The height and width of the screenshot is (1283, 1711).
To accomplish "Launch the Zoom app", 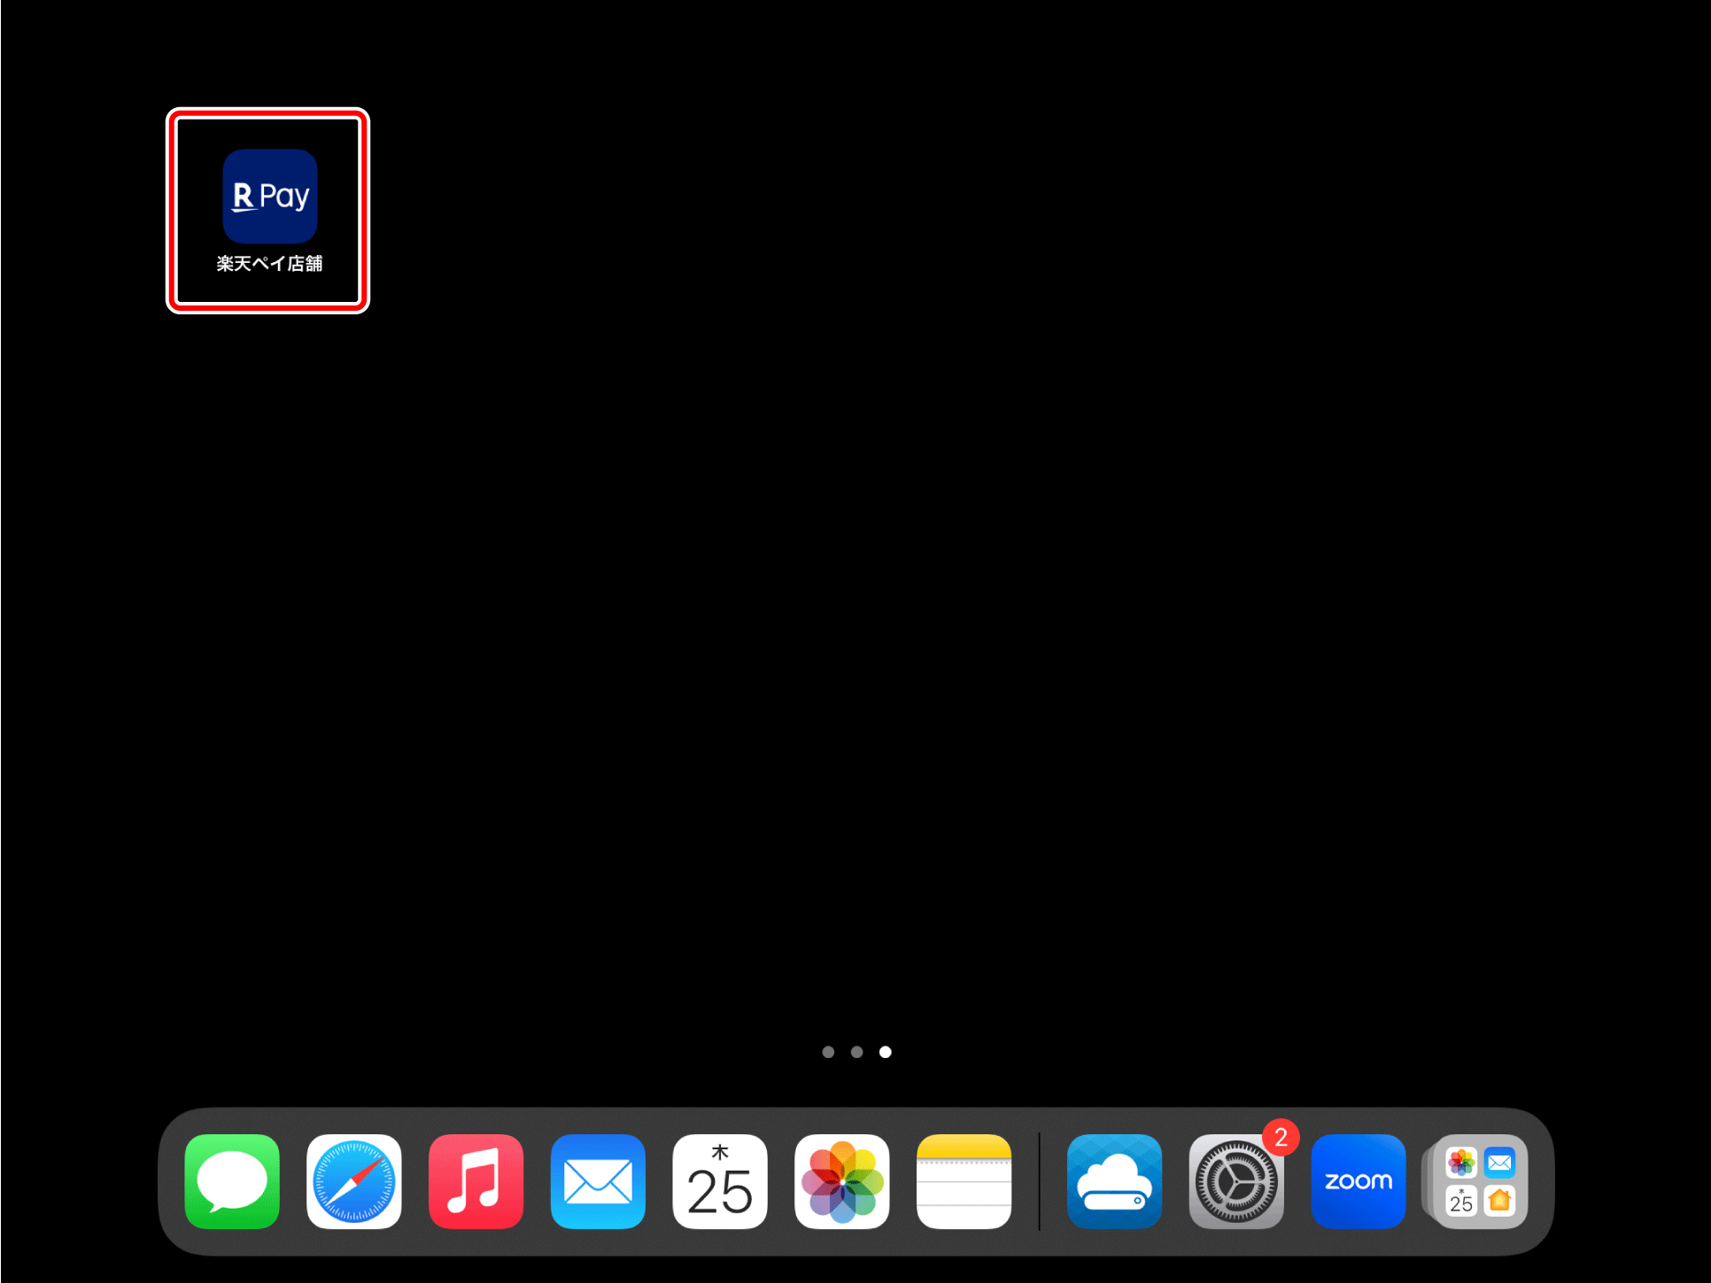I will coord(1358,1181).
